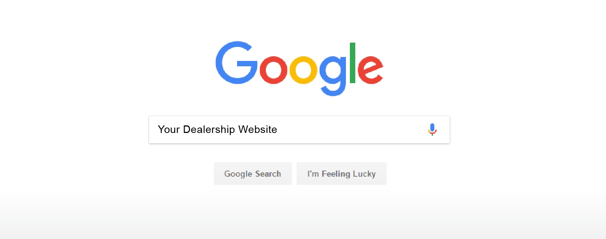The image size is (606, 239).
Task: Click the Google logo image
Action: pos(300,68)
